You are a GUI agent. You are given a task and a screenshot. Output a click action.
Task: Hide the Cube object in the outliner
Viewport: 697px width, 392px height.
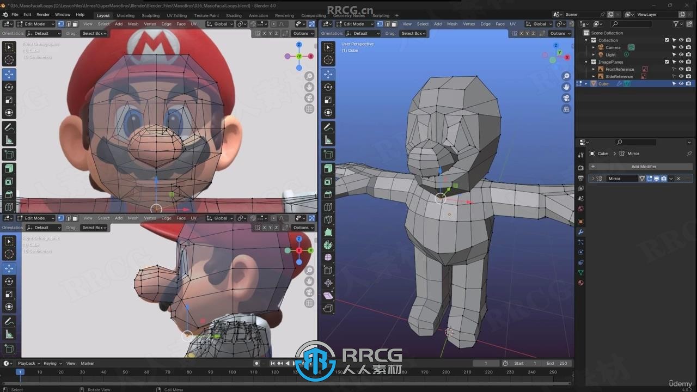[x=681, y=84]
